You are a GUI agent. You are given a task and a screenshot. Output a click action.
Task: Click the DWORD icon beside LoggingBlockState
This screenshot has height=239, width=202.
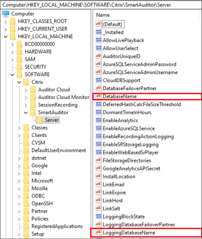[x=98, y=217]
